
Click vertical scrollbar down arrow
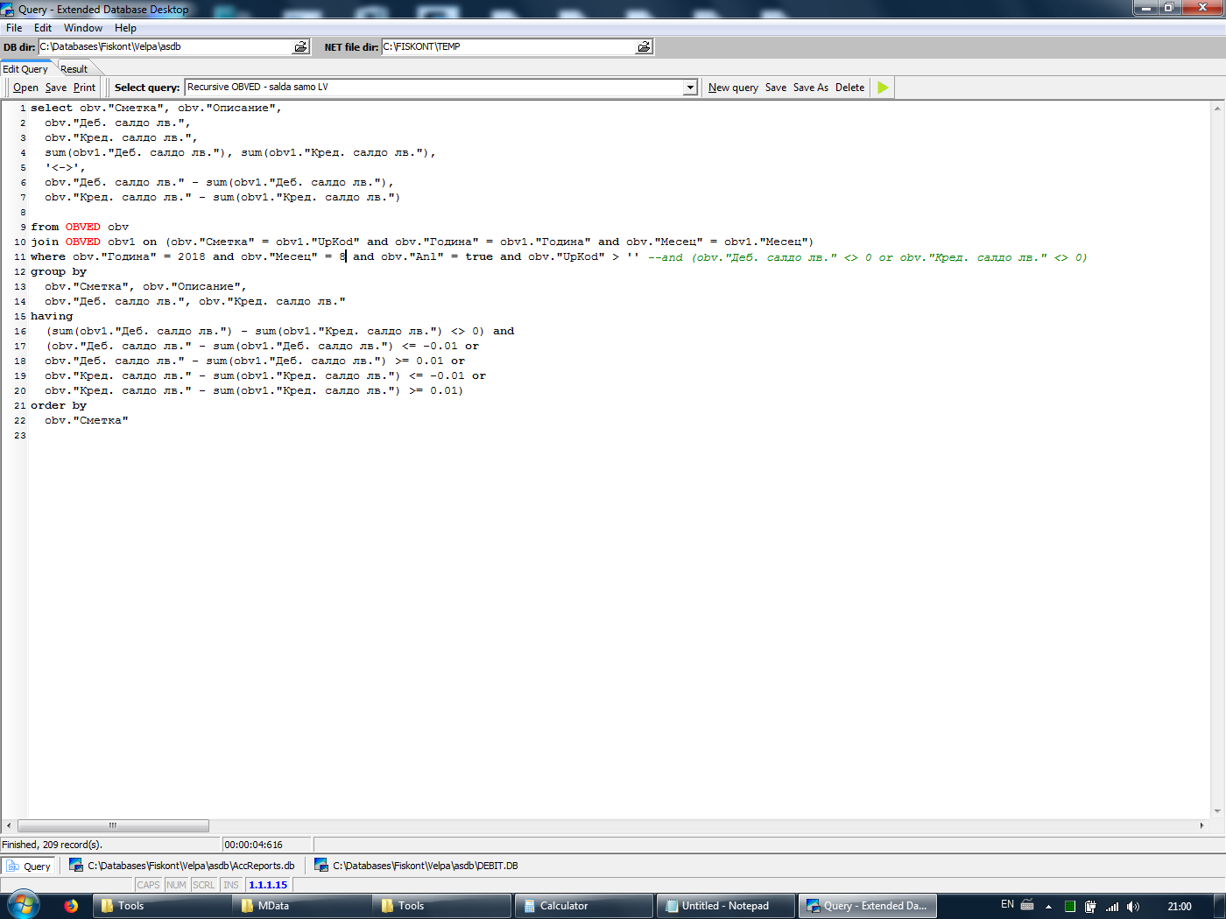1217,811
